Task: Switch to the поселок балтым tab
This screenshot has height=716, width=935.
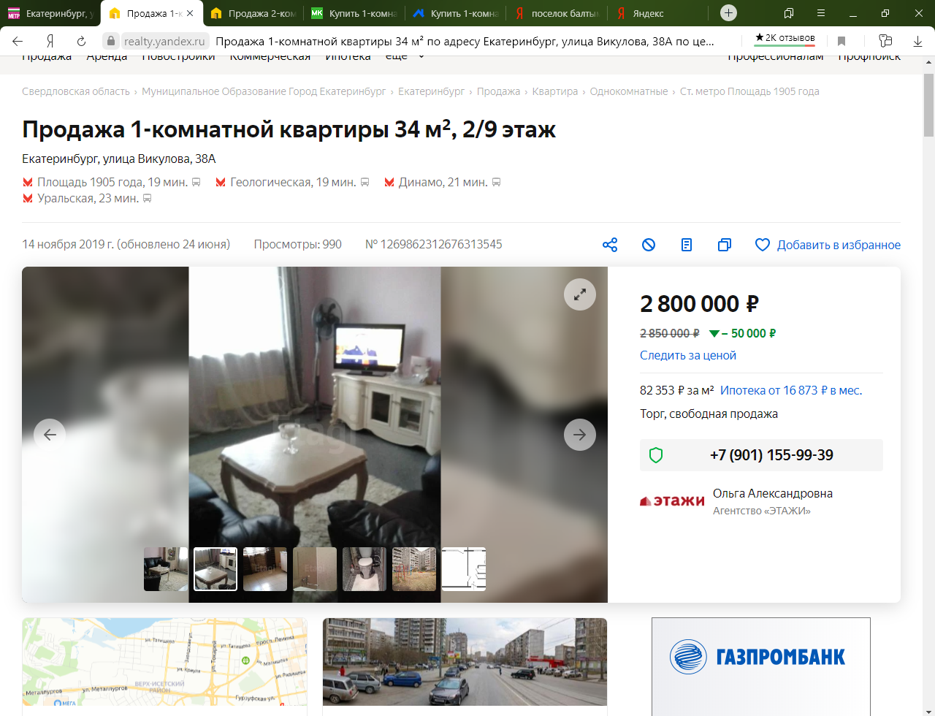Action: coord(557,13)
